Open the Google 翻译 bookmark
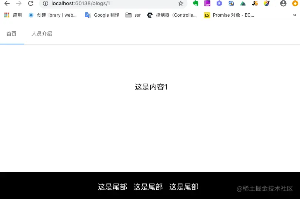The width and height of the screenshot is (300, 199). (102, 15)
